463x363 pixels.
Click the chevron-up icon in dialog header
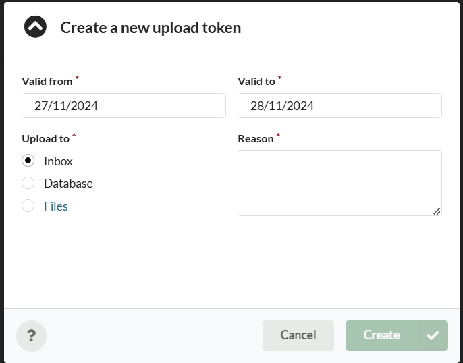pyautogui.click(x=35, y=27)
